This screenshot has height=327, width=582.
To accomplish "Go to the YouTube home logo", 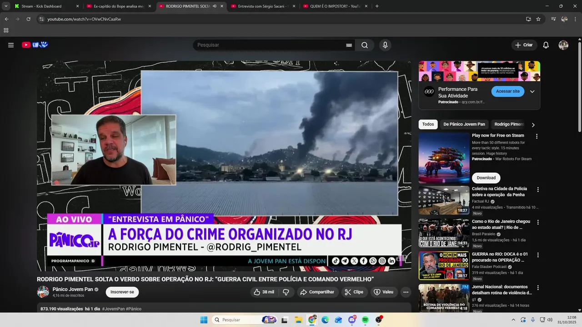I will [x=35, y=45].
